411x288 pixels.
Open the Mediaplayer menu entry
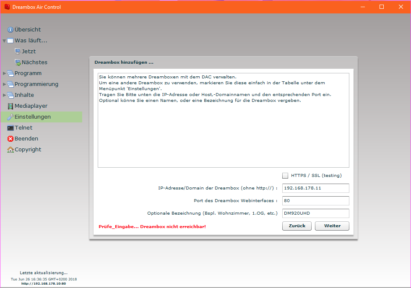[x=31, y=106]
